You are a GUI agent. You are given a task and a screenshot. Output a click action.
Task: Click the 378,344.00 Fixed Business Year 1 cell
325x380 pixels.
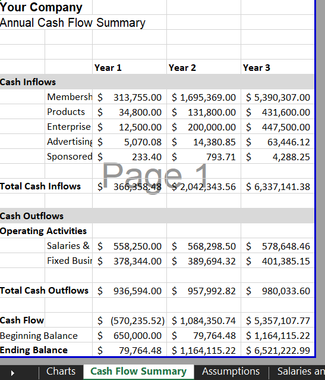130,261
